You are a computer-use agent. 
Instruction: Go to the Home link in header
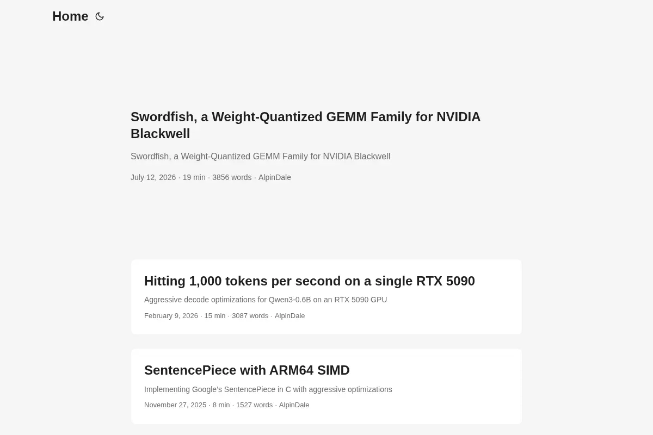pos(70,16)
